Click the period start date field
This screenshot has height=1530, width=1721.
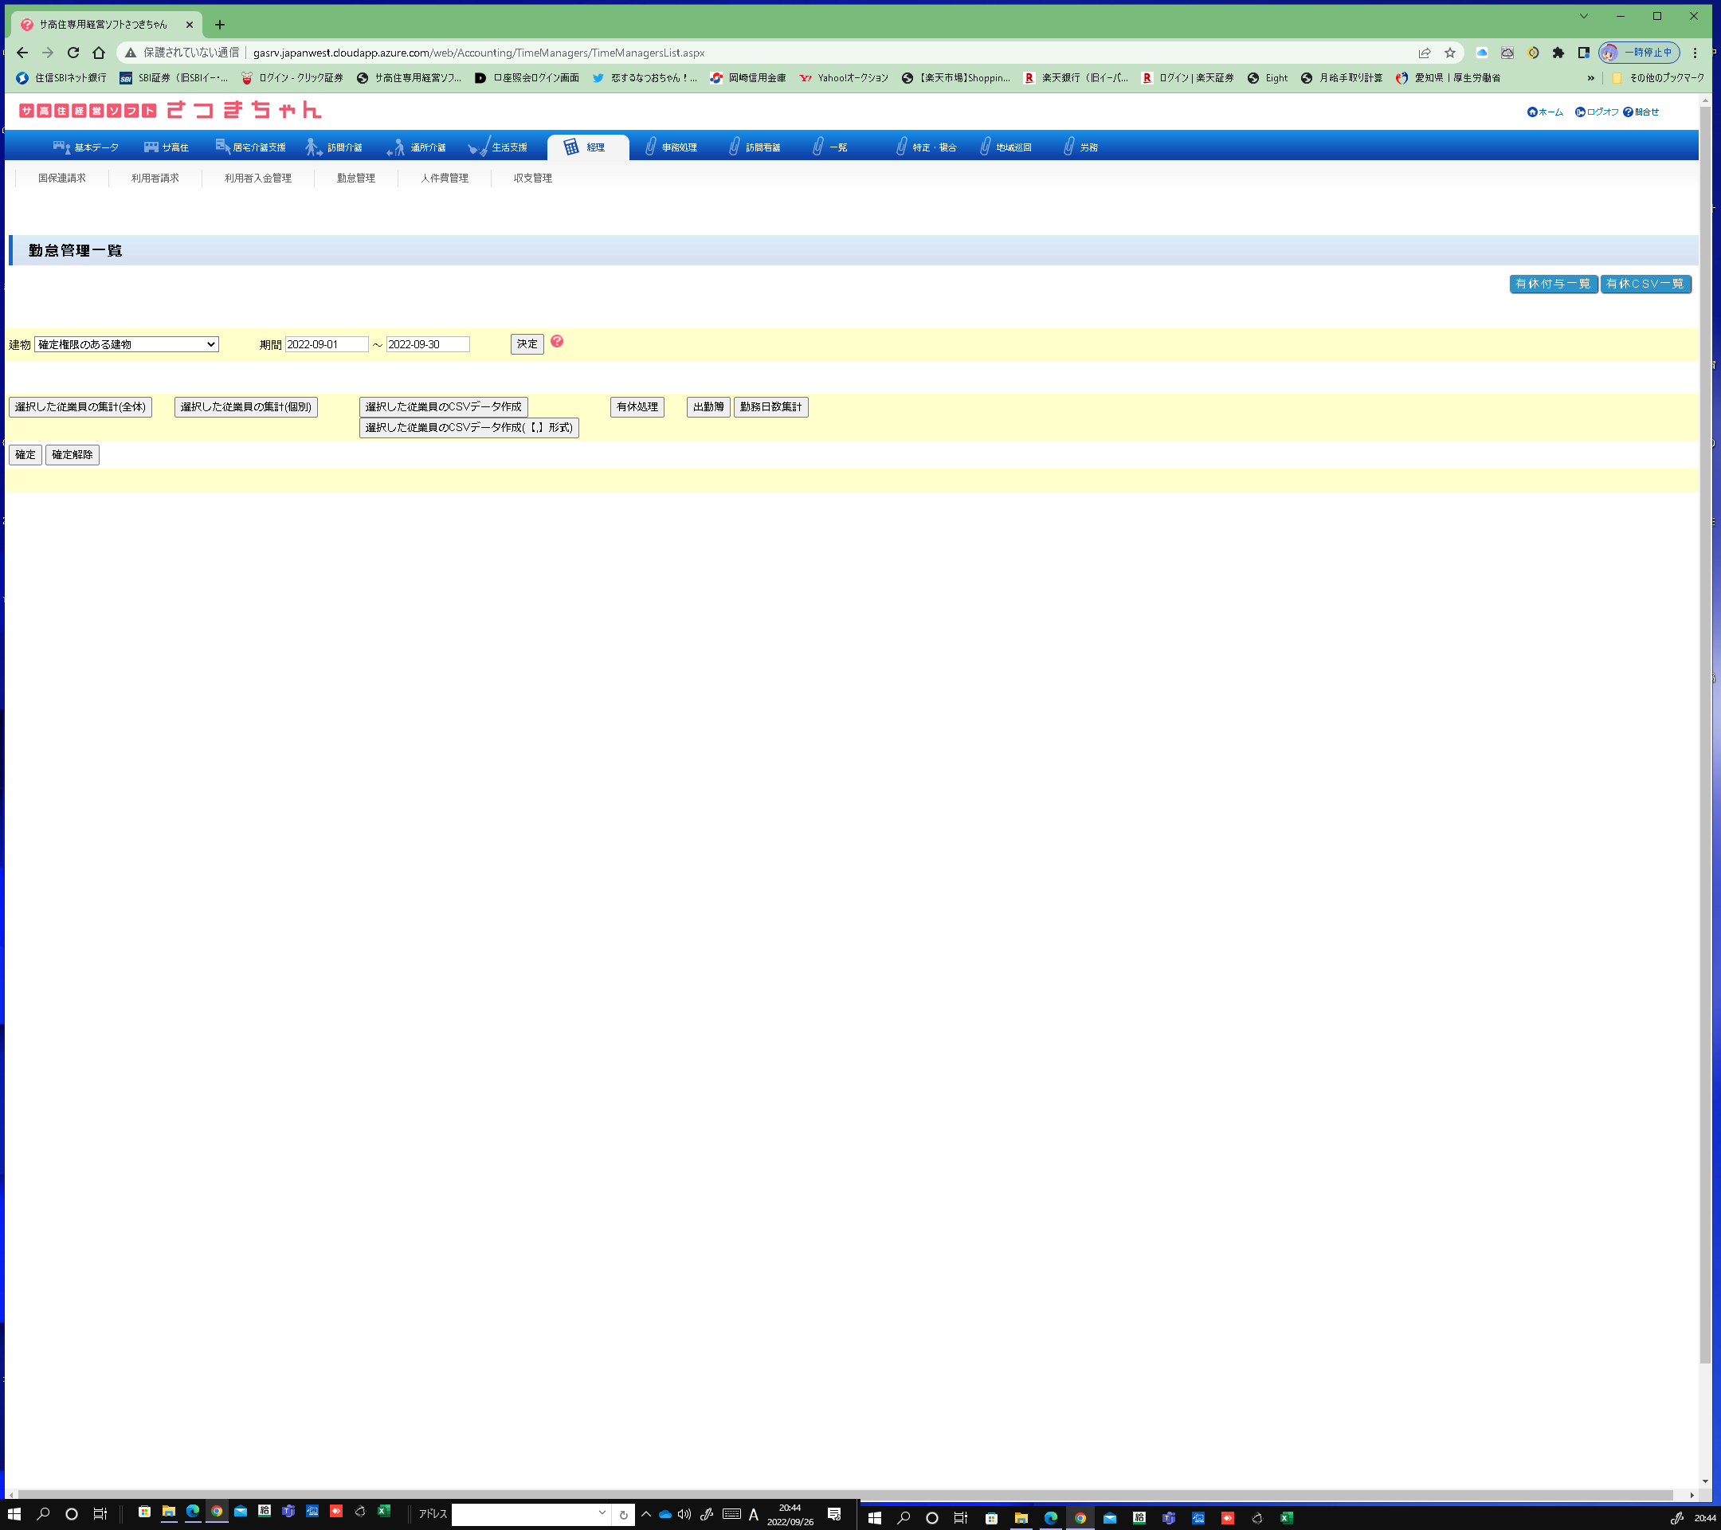pyautogui.click(x=326, y=344)
